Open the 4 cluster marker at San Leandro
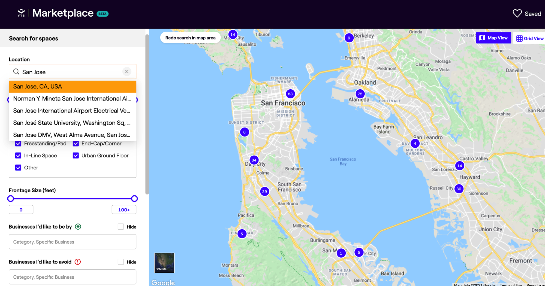The height and width of the screenshot is (286, 545). point(415,144)
